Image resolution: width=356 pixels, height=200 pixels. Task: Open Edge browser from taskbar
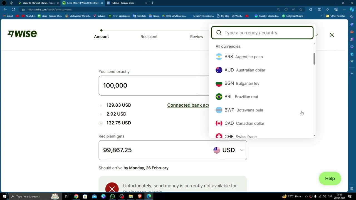pos(149,196)
